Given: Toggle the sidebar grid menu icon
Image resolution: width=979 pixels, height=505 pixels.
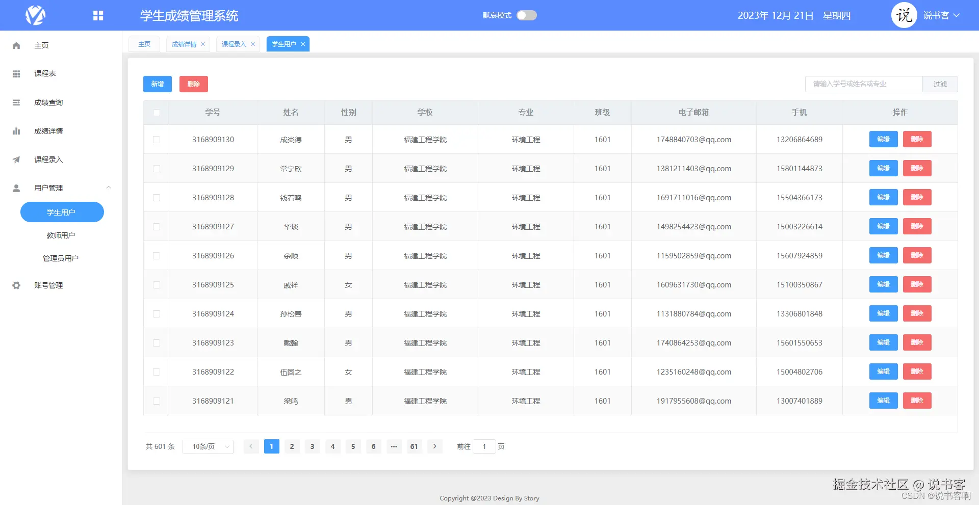Looking at the screenshot, I should [x=98, y=16].
